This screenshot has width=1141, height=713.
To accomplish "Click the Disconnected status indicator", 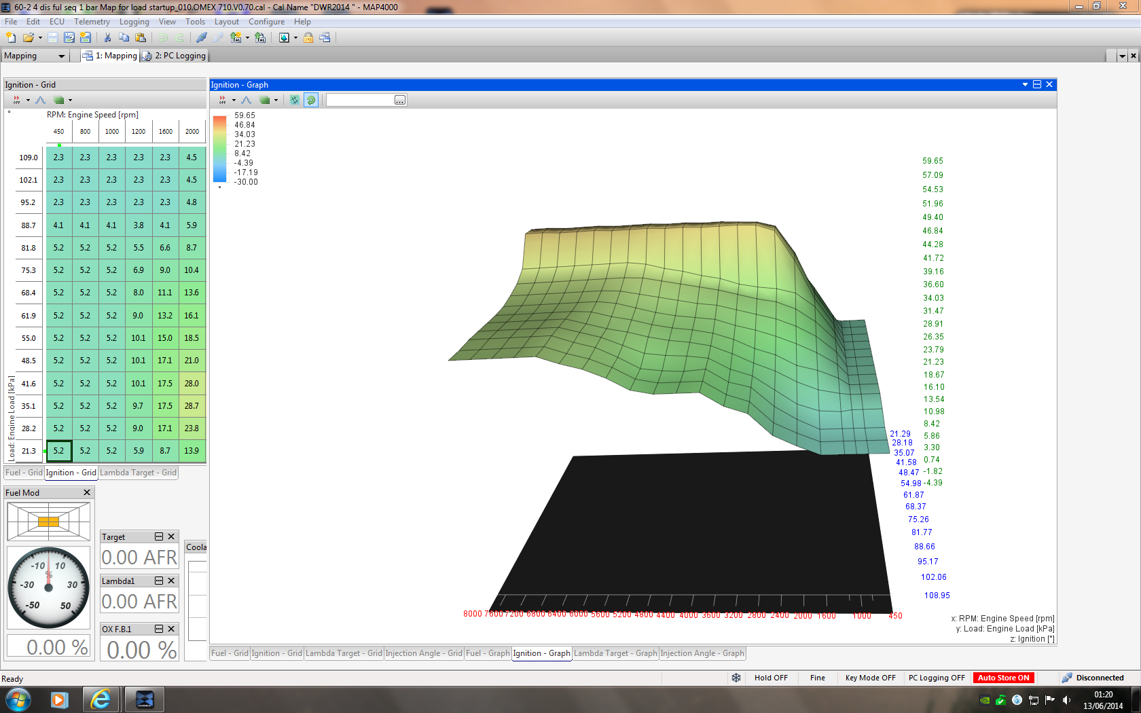I will [x=1092, y=678].
